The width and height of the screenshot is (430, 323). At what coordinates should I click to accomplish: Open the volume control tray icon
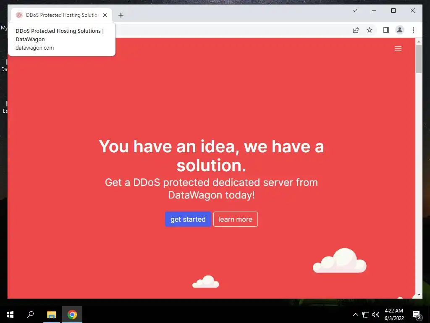point(376,315)
